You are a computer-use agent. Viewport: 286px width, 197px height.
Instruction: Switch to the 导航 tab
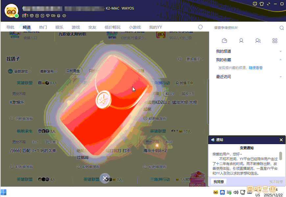pyautogui.click(x=10, y=27)
